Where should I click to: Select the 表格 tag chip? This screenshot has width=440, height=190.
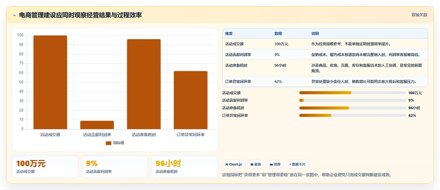click(x=255, y=164)
